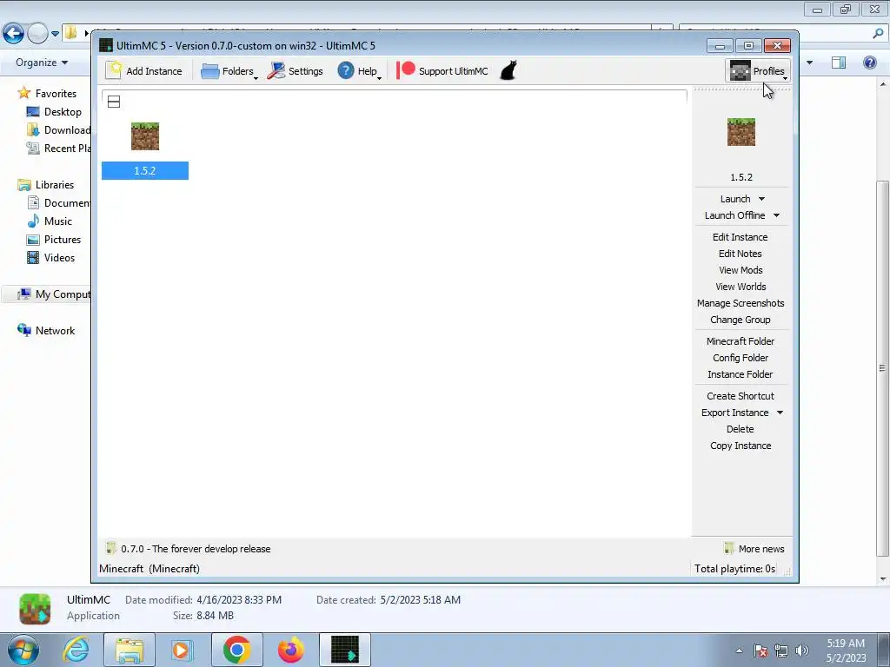Select Documents library in Explorer
The height and width of the screenshot is (667, 890).
click(59, 202)
